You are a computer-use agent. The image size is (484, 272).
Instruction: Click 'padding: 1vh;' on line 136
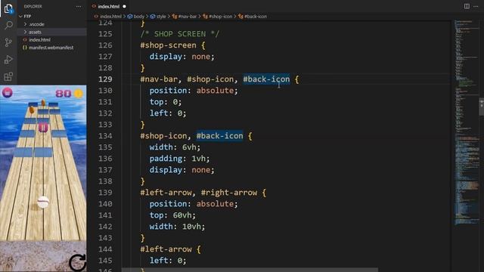pyautogui.click(x=180, y=159)
